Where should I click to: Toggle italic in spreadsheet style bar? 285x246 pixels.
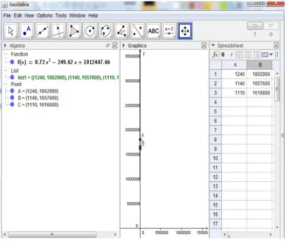[x=232, y=54]
